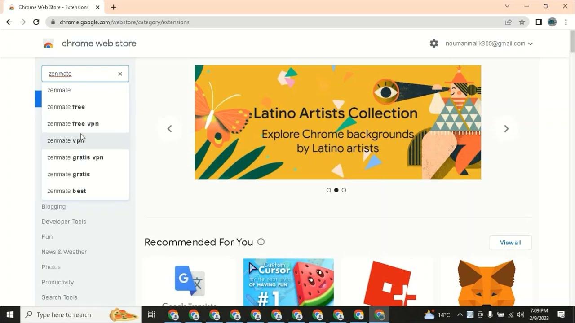The width and height of the screenshot is (575, 323).
Task: Click the chrome web store title text
Action: click(99, 44)
